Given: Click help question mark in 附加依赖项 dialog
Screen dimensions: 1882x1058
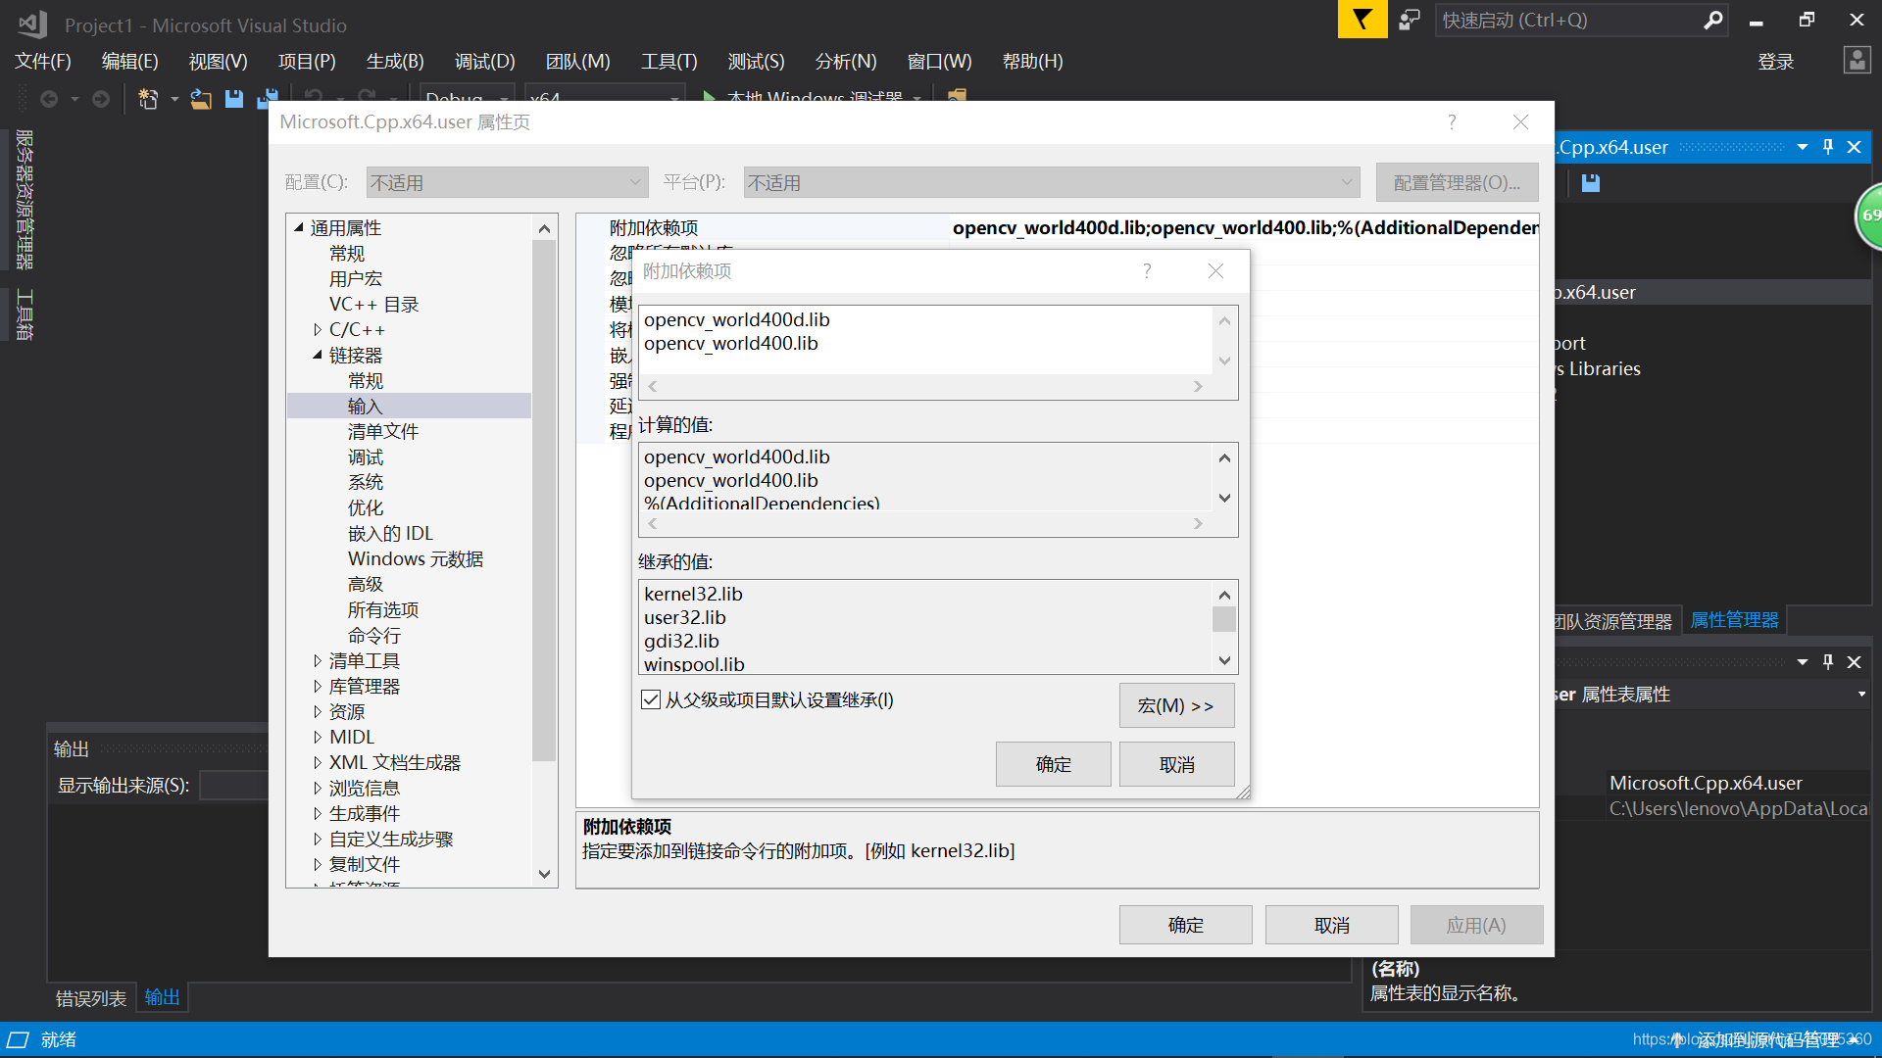Looking at the screenshot, I should tap(1147, 270).
